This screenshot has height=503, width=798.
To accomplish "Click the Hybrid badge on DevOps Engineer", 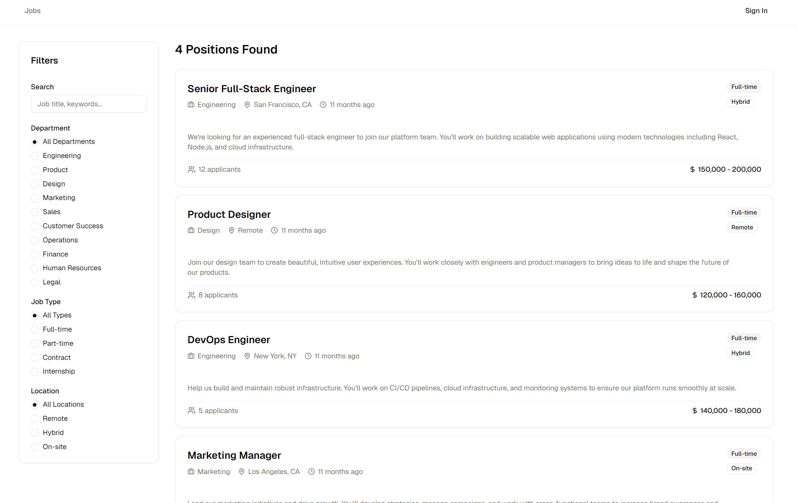I will (740, 353).
